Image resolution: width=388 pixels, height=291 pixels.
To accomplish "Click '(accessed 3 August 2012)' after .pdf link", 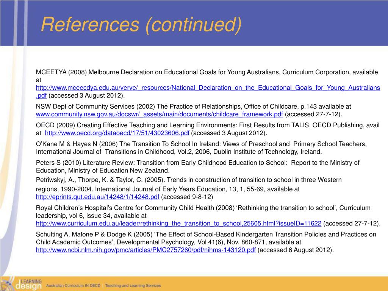I will pos(87,95).
